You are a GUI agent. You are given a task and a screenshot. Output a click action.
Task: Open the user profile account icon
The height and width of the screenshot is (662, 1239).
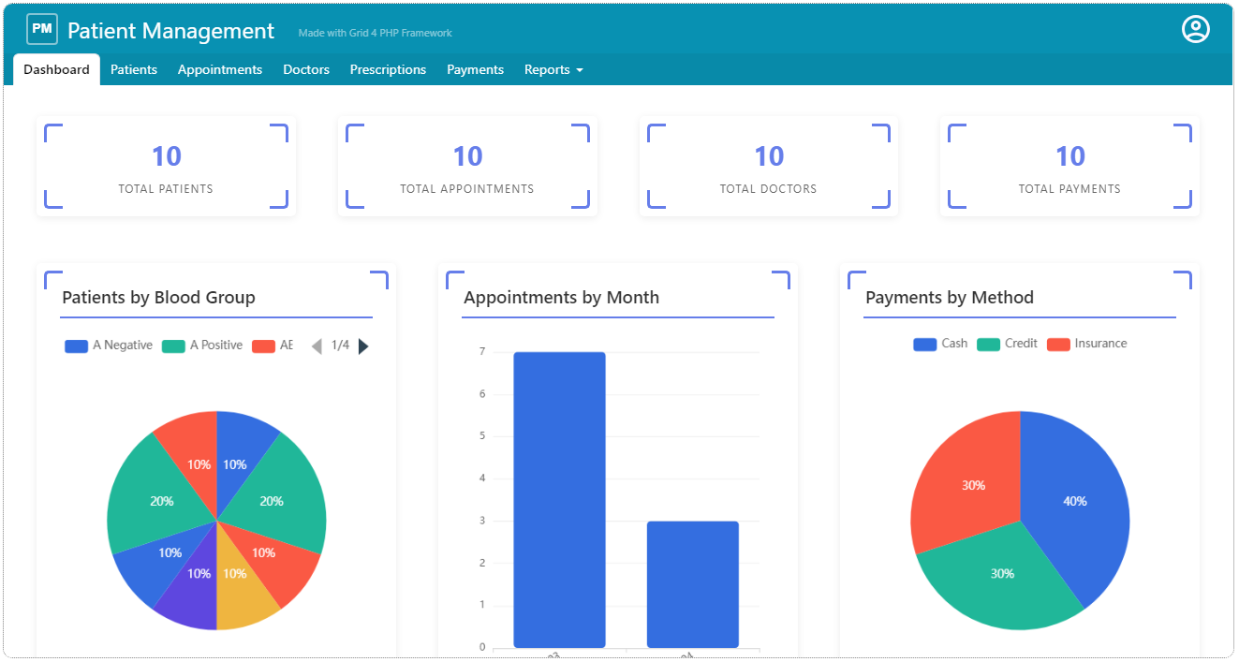1195,30
